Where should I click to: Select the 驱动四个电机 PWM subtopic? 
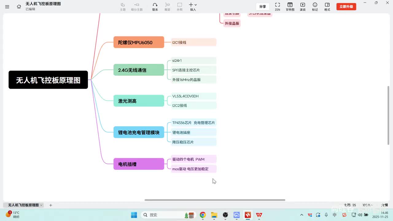tap(194, 159)
